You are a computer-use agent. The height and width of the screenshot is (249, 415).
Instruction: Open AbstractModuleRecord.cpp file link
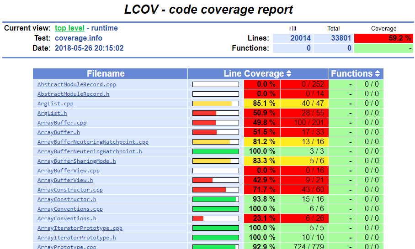point(76,84)
